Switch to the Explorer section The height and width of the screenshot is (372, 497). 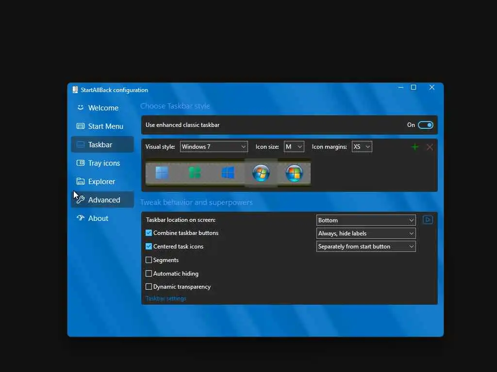point(102,181)
